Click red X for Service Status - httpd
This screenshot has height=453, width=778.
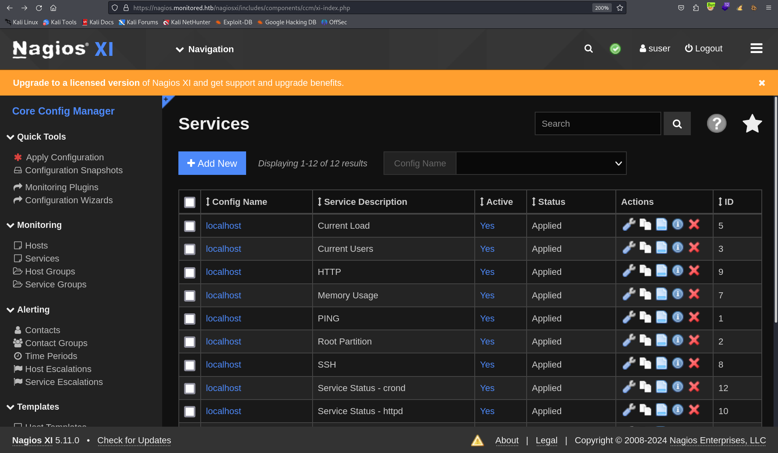(x=694, y=410)
